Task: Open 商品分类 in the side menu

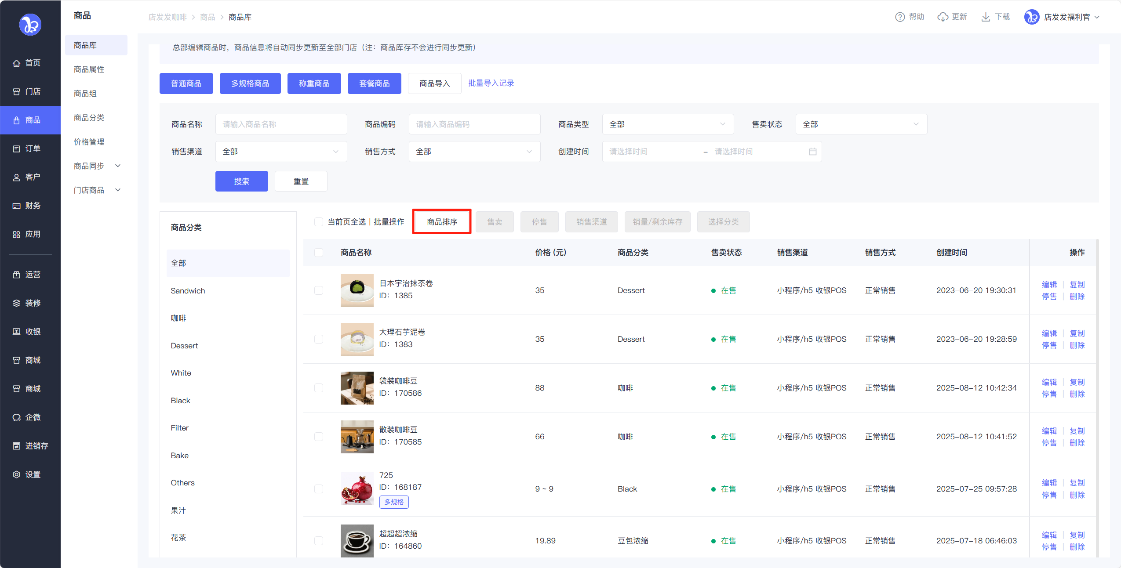Action: 89,118
